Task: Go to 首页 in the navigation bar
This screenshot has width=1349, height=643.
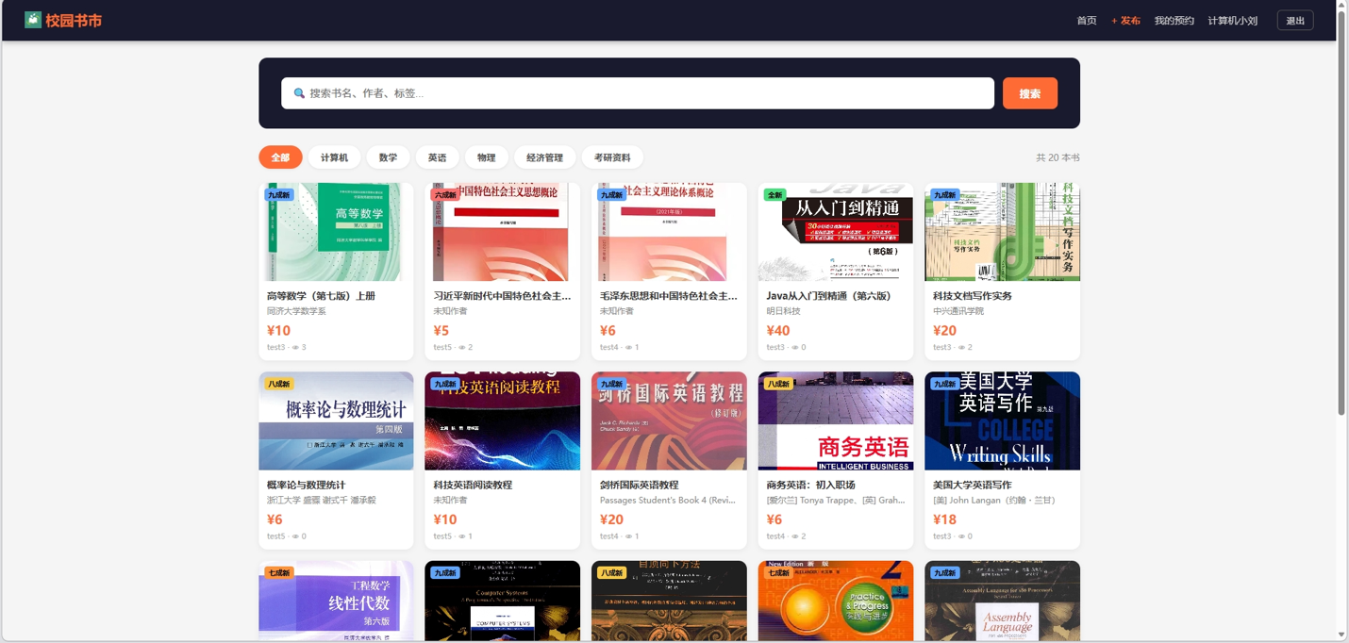Action: click(x=1087, y=21)
